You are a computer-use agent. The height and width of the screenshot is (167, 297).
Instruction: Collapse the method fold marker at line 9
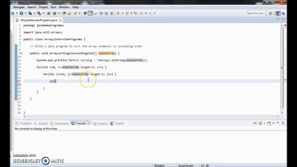pos(22,53)
